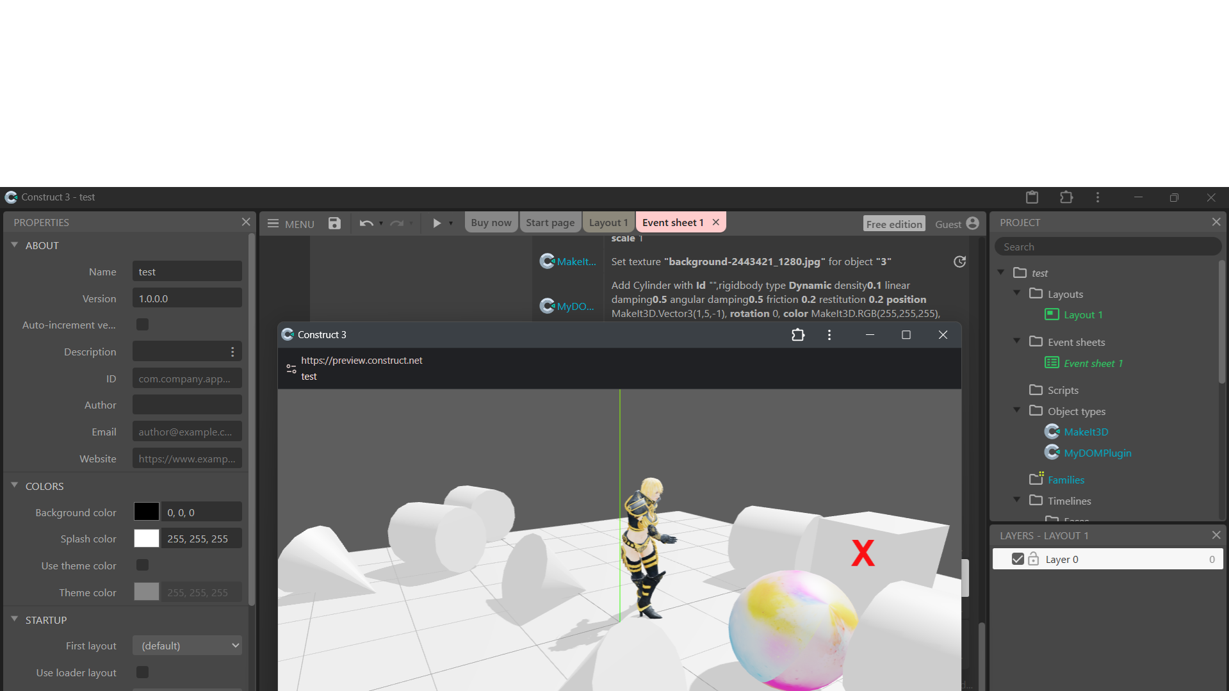Open Layout 1 in the Project tree
The width and height of the screenshot is (1229, 691).
coord(1082,314)
